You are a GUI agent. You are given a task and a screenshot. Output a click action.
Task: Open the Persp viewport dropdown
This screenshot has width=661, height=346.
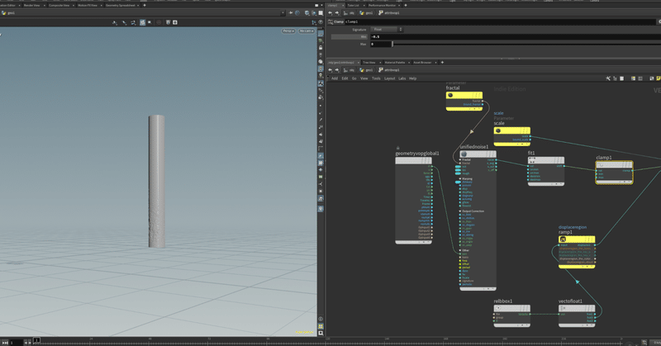click(288, 31)
